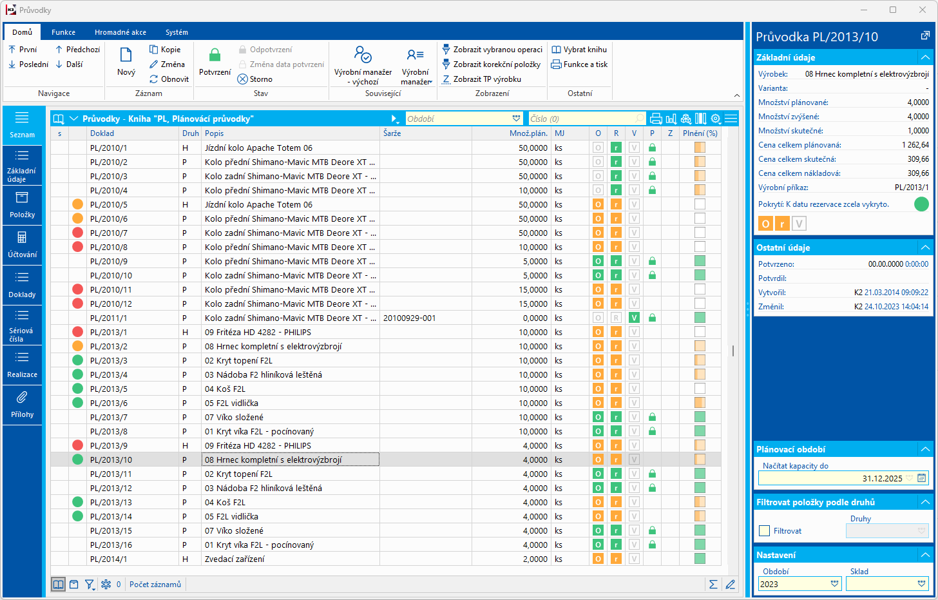This screenshot has width=938, height=600.
Task: Click the Potvrzení lock icon
Action: [215, 56]
